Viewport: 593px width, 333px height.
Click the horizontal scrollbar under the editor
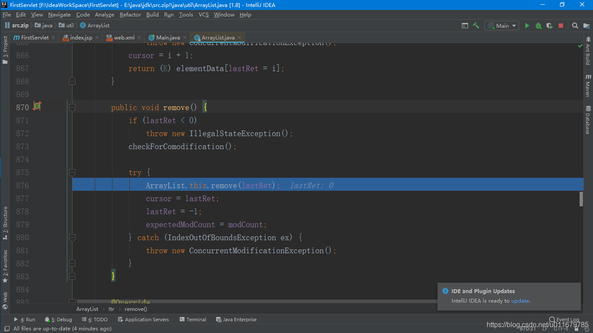coord(256,302)
